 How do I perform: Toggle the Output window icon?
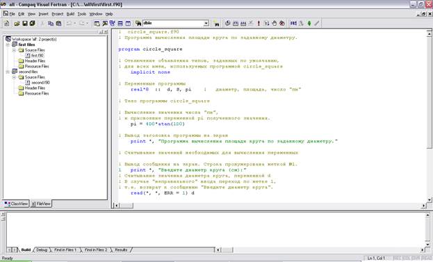[x=105, y=24]
